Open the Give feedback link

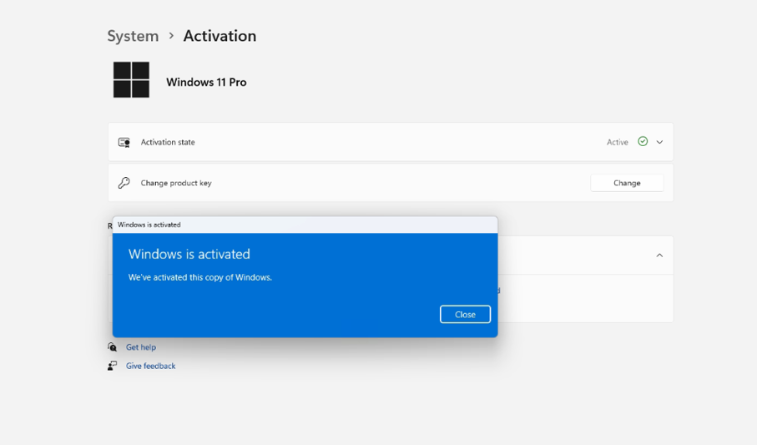click(150, 366)
